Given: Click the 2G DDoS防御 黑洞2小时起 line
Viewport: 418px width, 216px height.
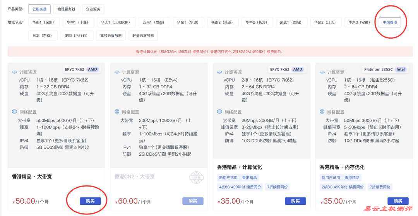Looking at the screenshot, I should pos(165,154).
